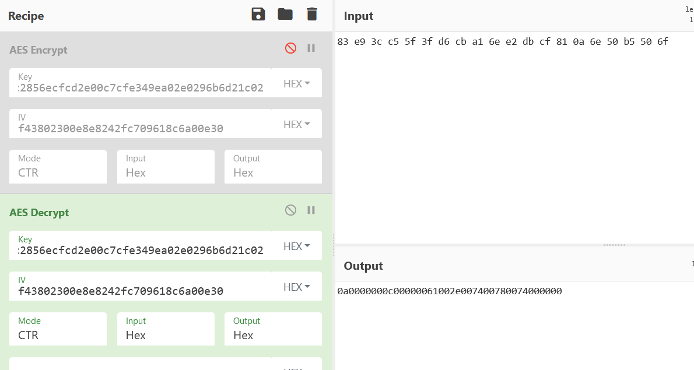Viewport: 694px width, 370px height.
Task: Save the recipe with the floppy disk icon
Action: coord(258,14)
